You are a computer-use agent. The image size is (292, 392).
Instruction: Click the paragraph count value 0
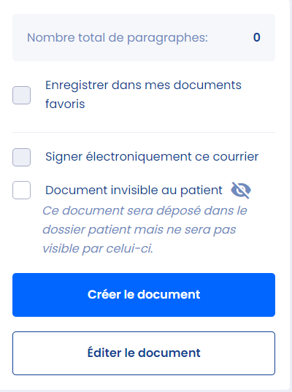[257, 37]
